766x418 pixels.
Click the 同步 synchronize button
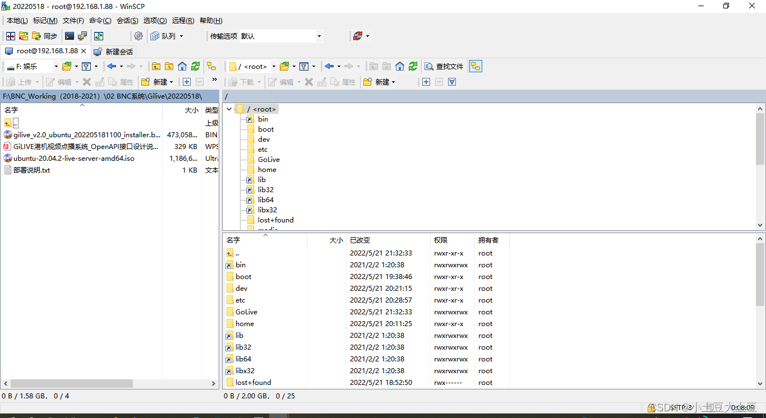tap(45, 36)
